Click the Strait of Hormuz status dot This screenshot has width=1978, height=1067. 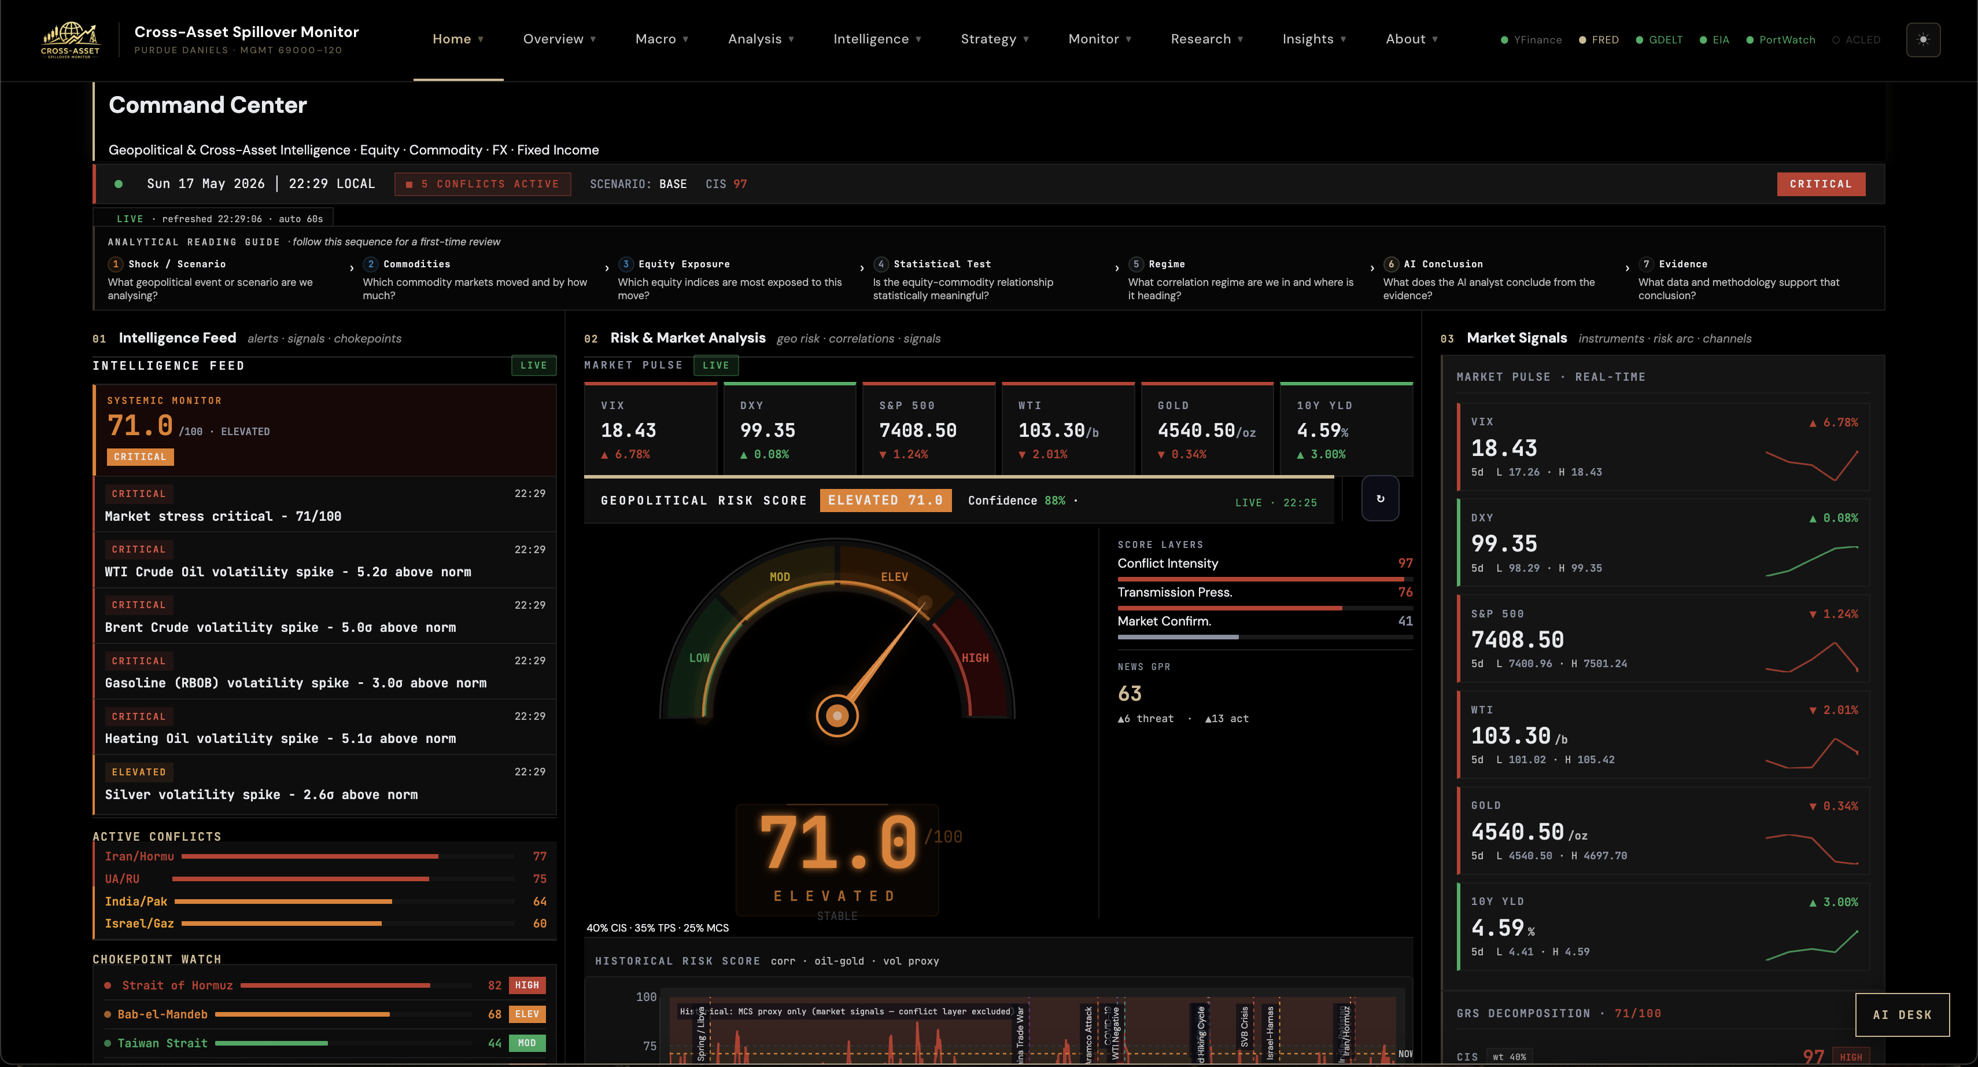pyautogui.click(x=108, y=985)
